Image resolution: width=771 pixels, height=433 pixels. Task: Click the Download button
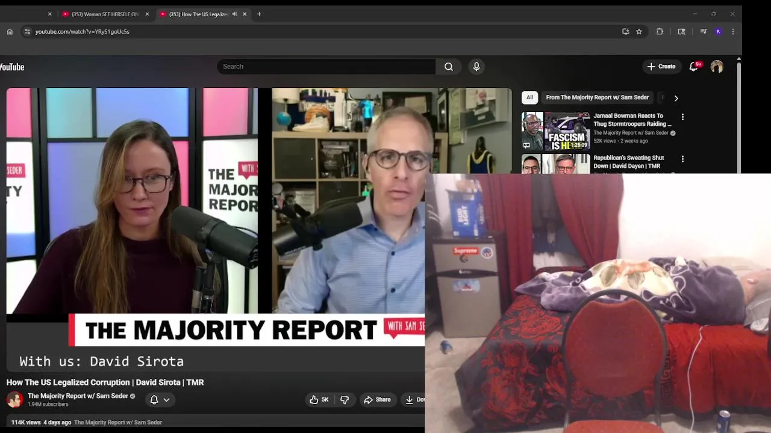click(413, 399)
